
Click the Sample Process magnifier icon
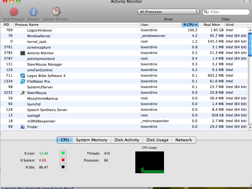[x=56, y=11]
